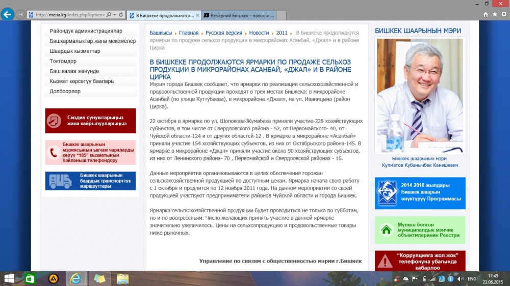Follow the '2011' breadcrumb link

click(x=282, y=33)
